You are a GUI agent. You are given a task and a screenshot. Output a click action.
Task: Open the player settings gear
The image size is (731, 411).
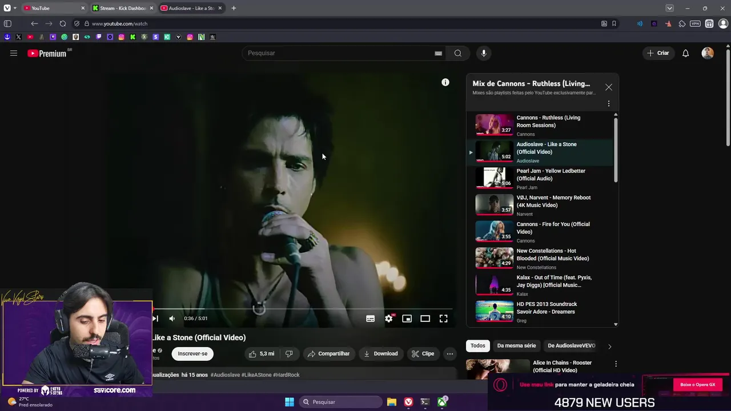389,319
